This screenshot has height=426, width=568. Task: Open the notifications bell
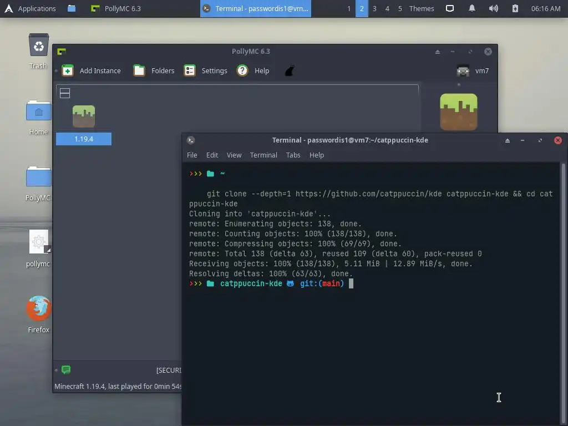coord(471,8)
